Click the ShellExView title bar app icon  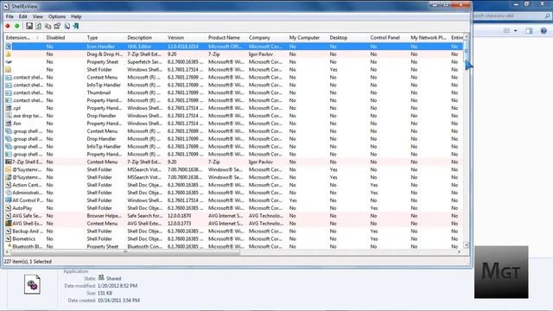6,6
